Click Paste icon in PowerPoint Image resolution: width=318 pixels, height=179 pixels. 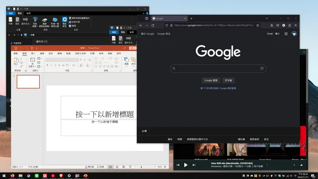click(x=16, y=60)
